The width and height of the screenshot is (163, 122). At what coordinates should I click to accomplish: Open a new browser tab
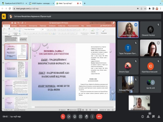point(85,3)
